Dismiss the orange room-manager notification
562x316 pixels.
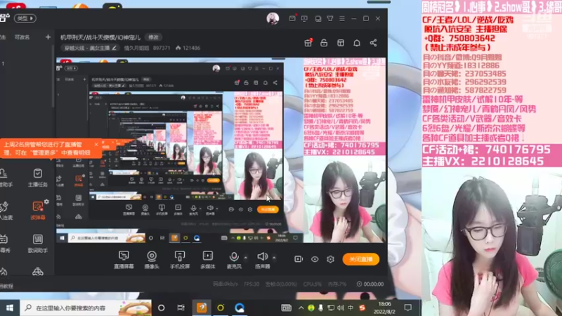[x=96, y=145]
